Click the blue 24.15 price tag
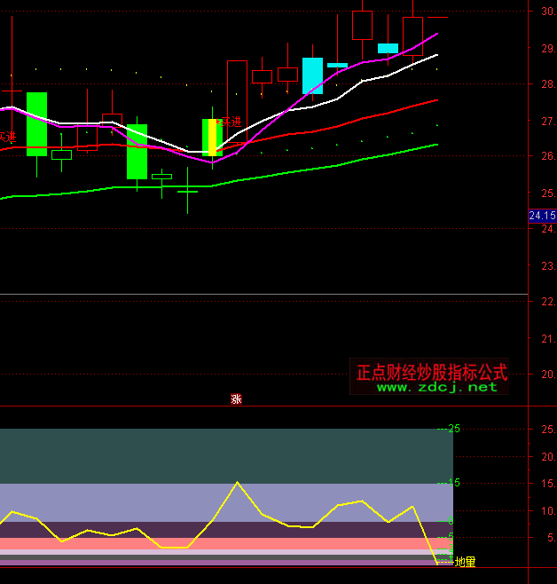This screenshot has height=584, width=557. coord(542,216)
